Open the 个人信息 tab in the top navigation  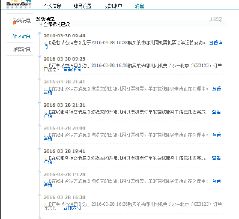click(x=52, y=6)
